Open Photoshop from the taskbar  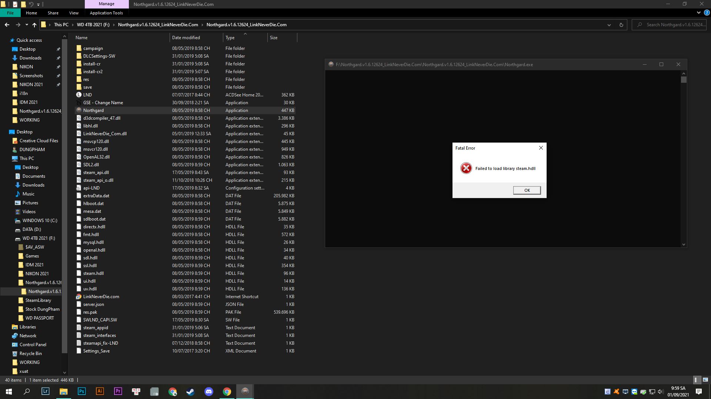(81, 391)
